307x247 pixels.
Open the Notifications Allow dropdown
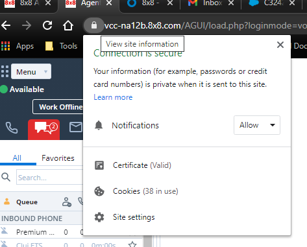point(257,125)
